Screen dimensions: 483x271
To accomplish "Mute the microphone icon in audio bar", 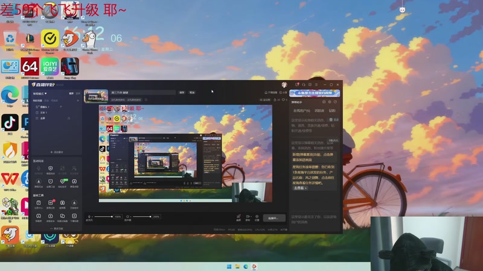I will (89, 217).
